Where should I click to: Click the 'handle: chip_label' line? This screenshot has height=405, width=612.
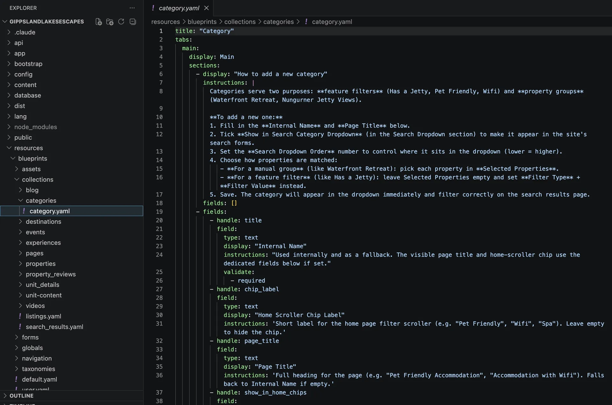(x=244, y=289)
